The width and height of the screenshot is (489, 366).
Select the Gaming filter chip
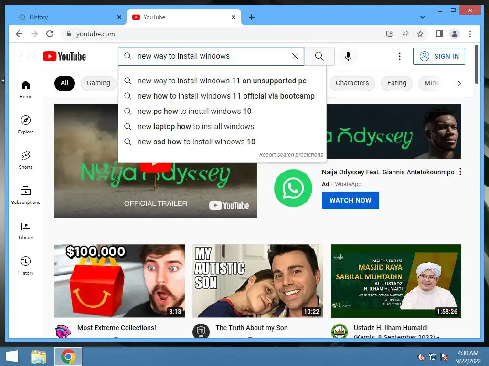(98, 83)
